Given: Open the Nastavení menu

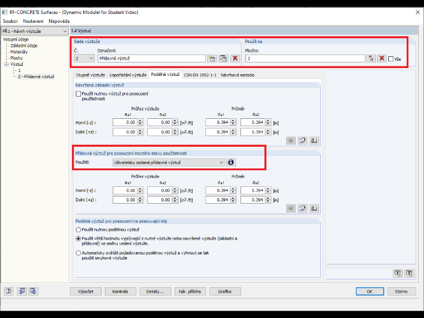Looking at the screenshot, I should coord(33,21).
